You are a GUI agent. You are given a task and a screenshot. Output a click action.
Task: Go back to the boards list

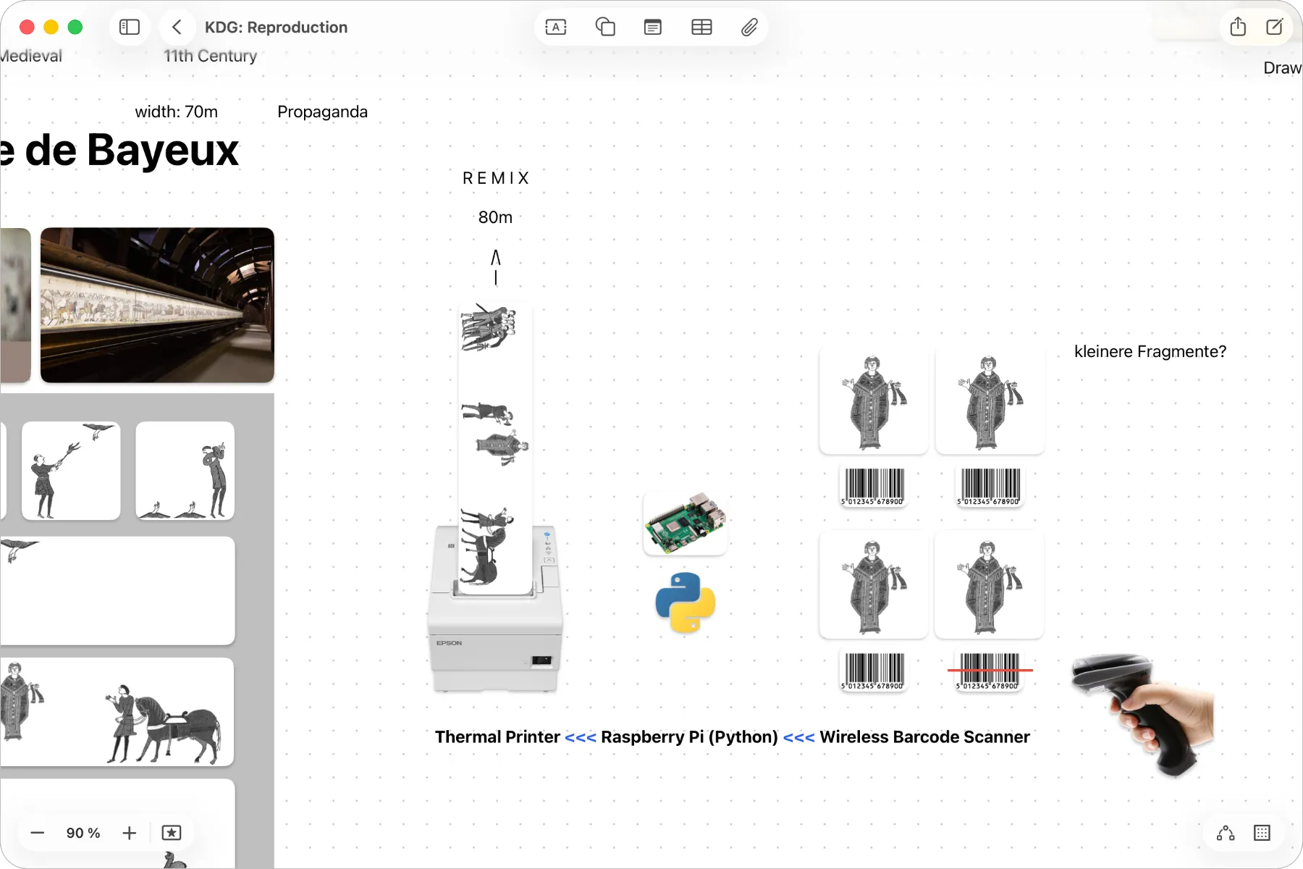[177, 28]
